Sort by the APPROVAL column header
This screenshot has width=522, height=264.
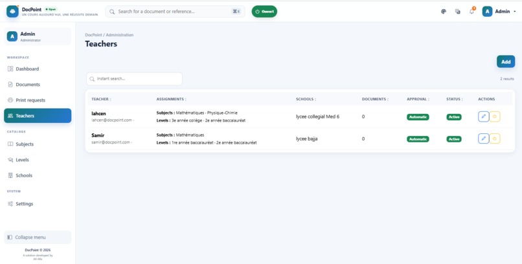[418, 99]
